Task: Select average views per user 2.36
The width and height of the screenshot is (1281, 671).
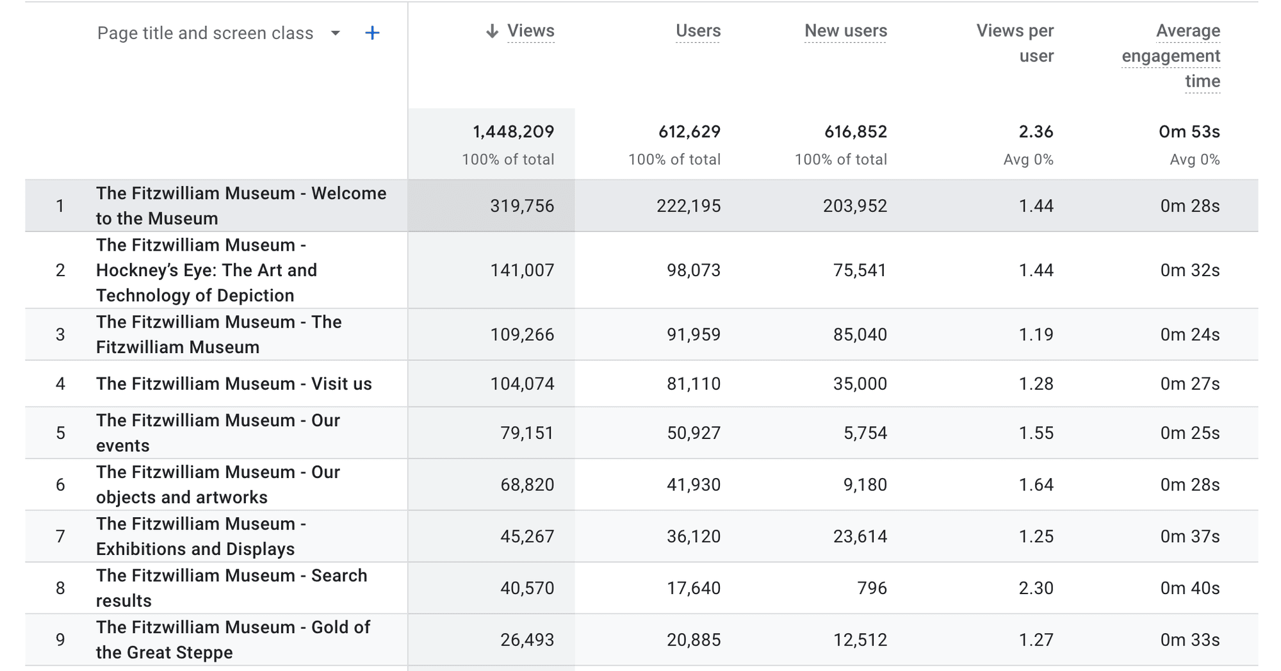Action: [x=1036, y=131]
